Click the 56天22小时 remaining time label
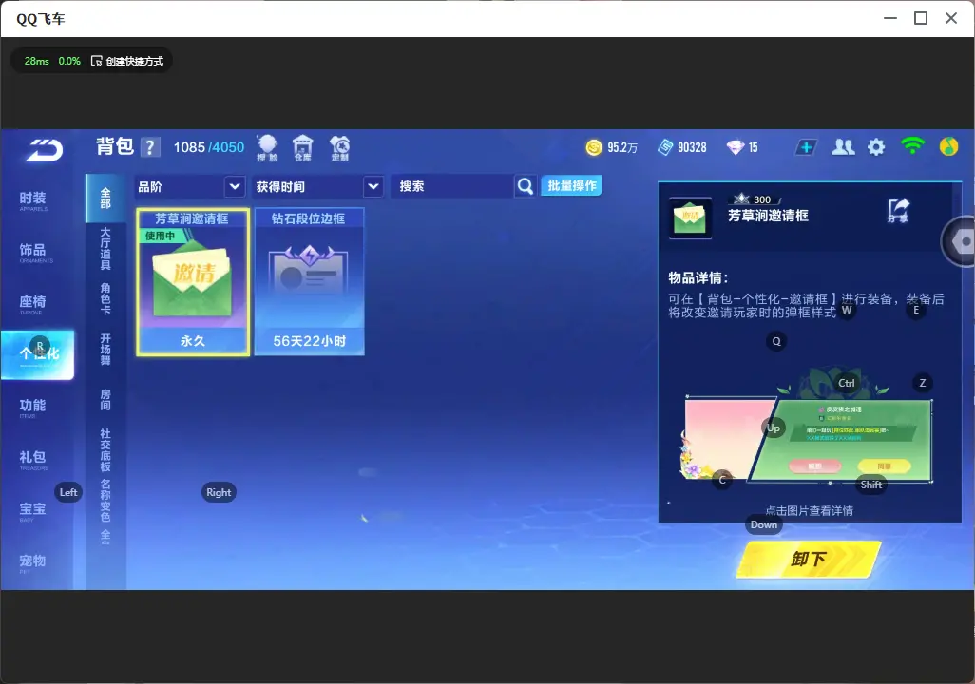The height and width of the screenshot is (684, 975). pos(309,341)
